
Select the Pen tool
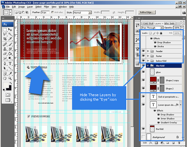pyautogui.click(x=5, y=63)
